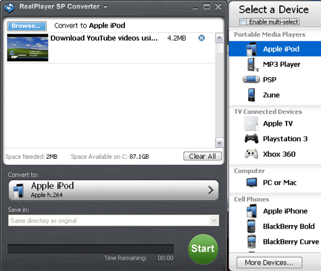Click the Browse... button
Screen dimensions: 321x271
pos(26,26)
